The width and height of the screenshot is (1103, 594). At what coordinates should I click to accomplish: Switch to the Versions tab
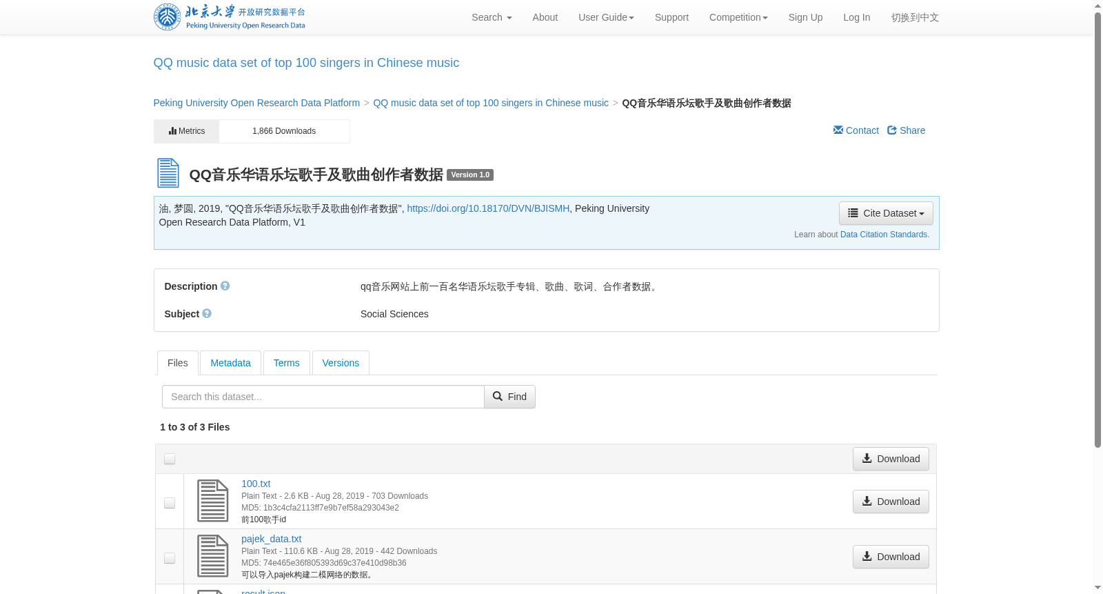pos(341,363)
